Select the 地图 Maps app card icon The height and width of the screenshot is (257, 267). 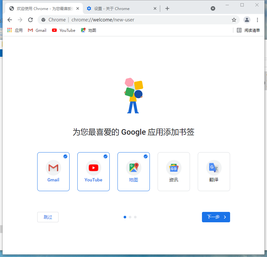tap(133, 168)
